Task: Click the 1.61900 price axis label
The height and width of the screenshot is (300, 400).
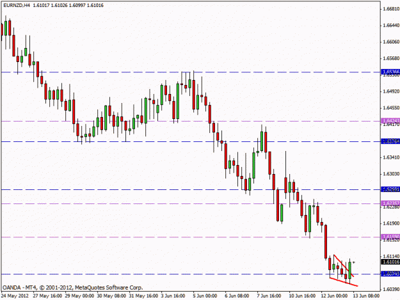Action: (x=391, y=223)
